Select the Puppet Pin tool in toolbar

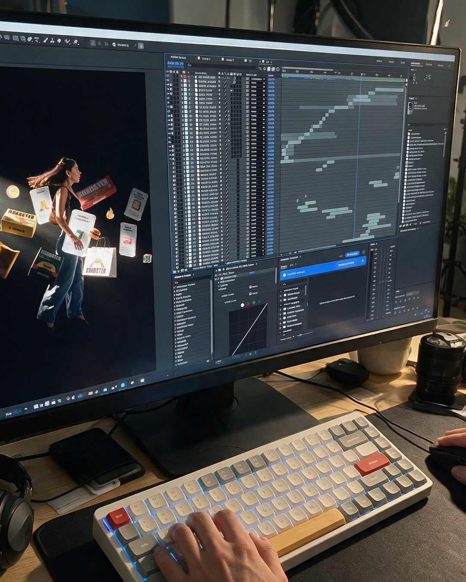(76, 42)
